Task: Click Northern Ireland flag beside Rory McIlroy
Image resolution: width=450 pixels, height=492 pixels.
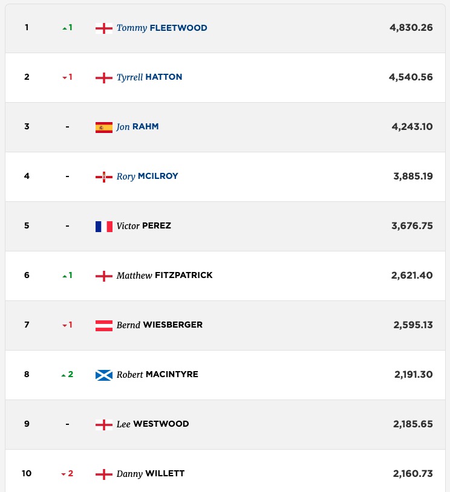Action: pyautogui.click(x=104, y=177)
